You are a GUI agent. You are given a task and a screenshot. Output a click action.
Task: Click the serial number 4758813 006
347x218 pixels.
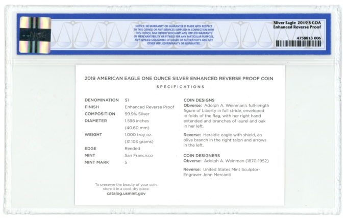(309, 38)
